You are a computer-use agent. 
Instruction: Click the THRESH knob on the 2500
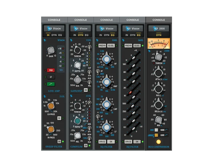coord(158,57)
